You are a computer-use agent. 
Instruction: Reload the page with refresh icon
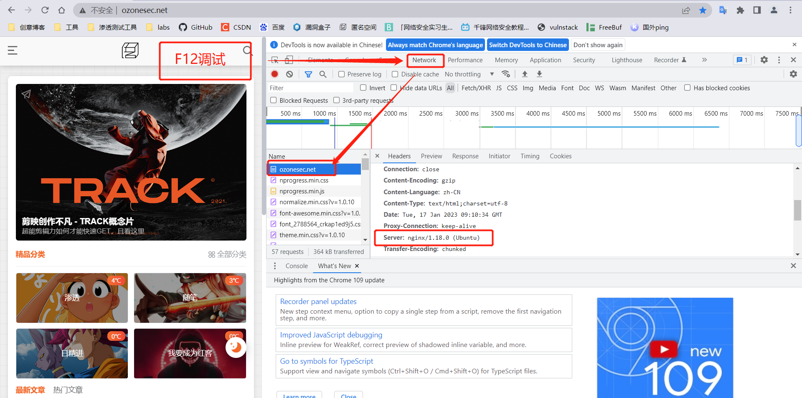pyautogui.click(x=45, y=10)
